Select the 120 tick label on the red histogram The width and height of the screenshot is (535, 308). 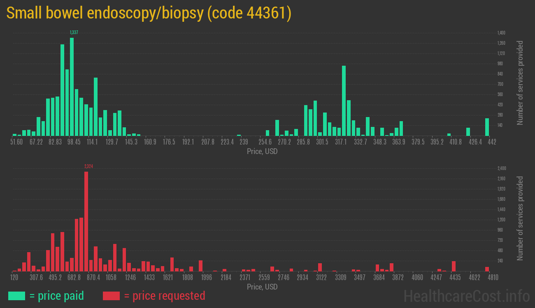[x=15, y=278]
